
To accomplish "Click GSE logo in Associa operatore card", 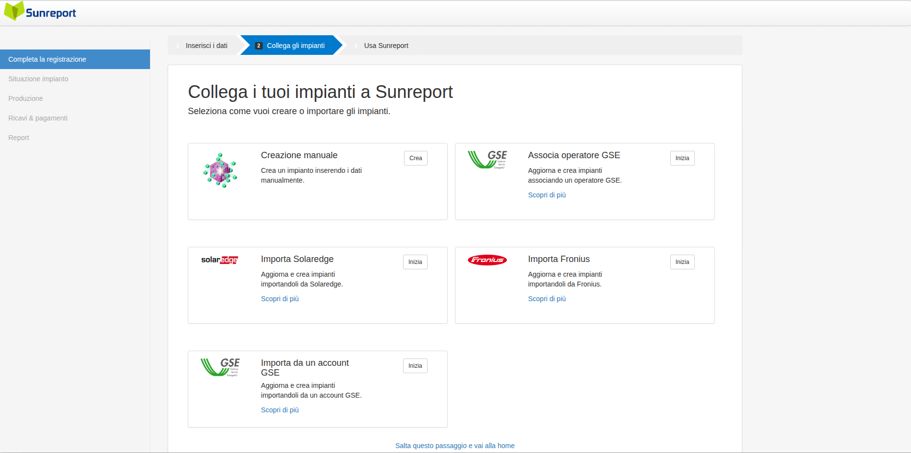I will (487, 160).
